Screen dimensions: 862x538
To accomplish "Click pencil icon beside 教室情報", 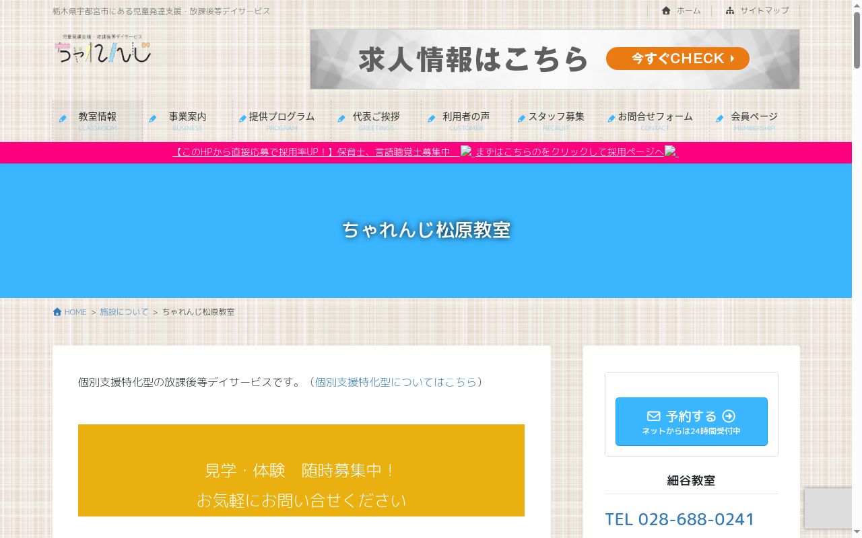I will [x=63, y=118].
